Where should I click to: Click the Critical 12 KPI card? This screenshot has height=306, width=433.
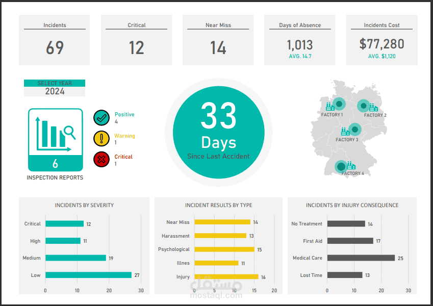(x=136, y=40)
